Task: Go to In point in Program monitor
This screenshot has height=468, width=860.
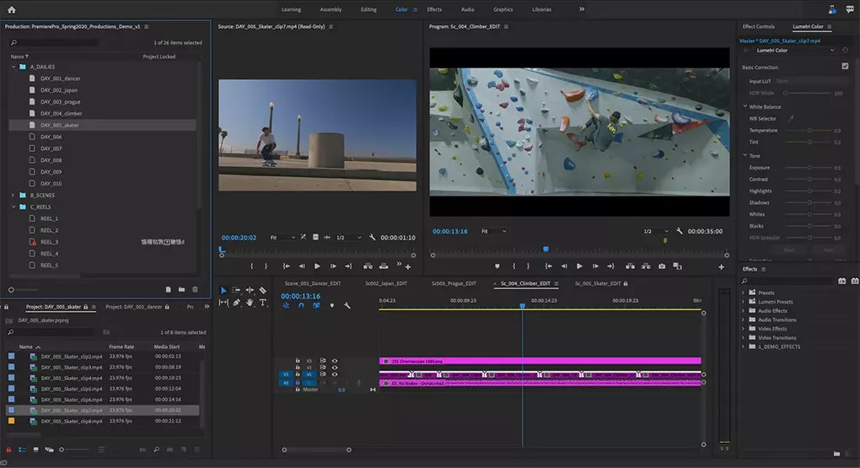Action: pos(549,266)
